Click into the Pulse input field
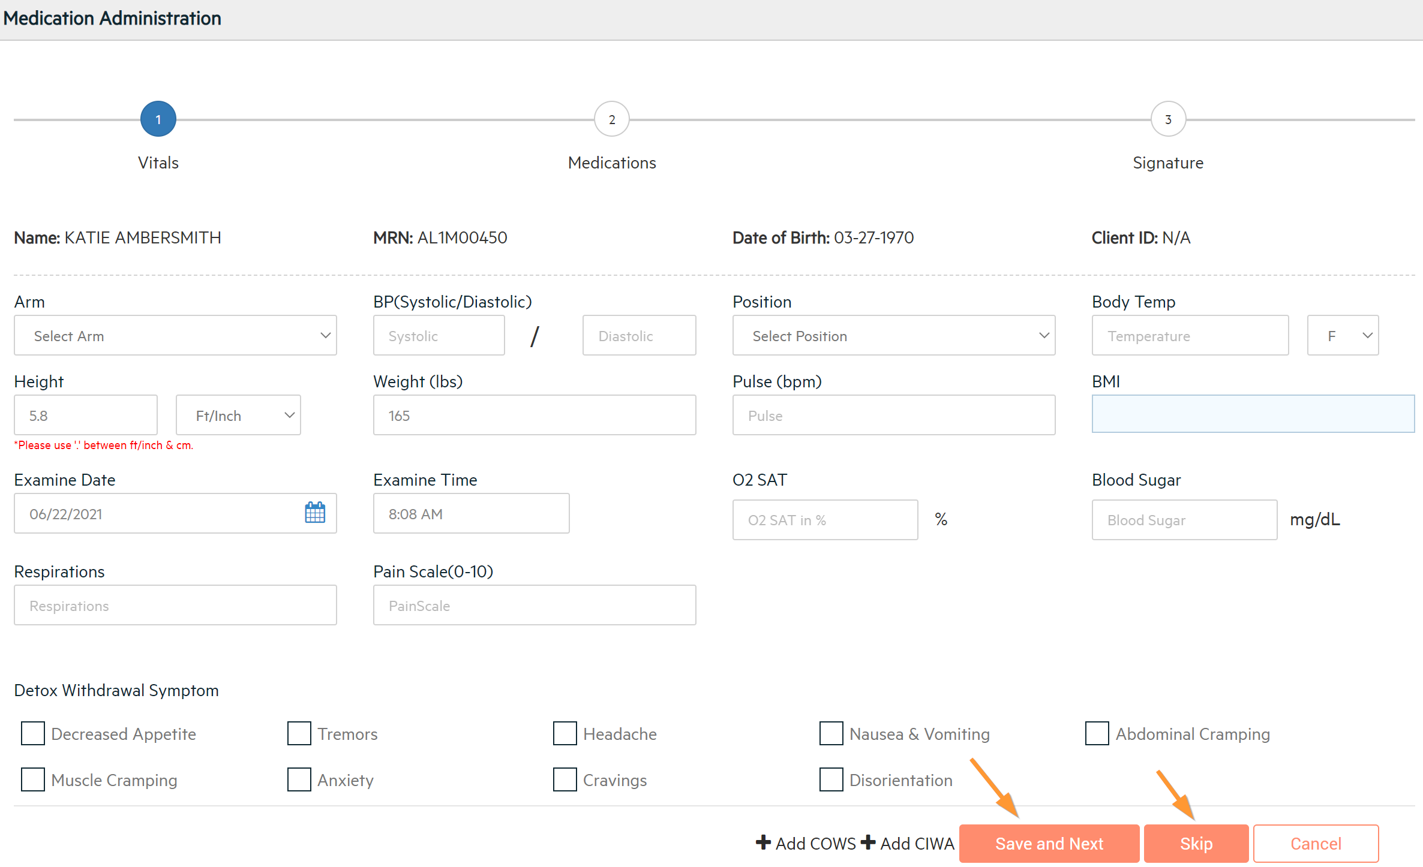This screenshot has height=867, width=1423. [893, 415]
